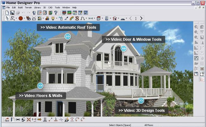Screen dimensions: 206x127
Task: Toggle the angle snap red lines icon
Action: pos(202,79)
